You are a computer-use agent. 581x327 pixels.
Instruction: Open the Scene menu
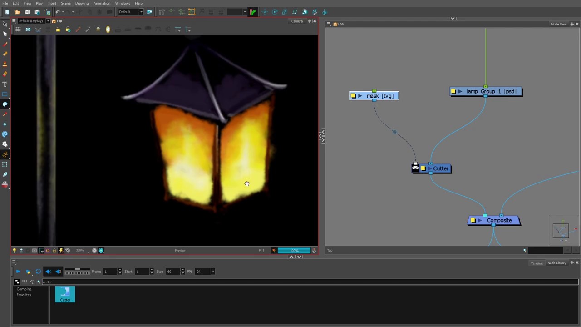66,3
